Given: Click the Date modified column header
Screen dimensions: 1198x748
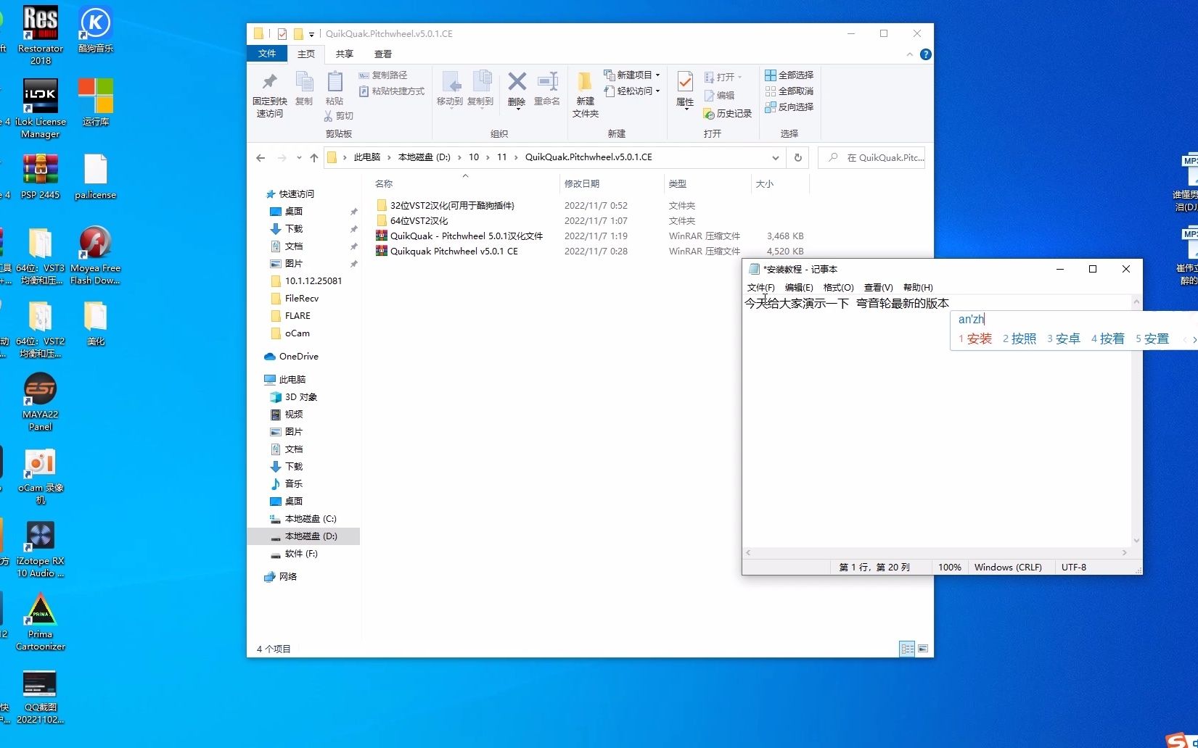Looking at the screenshot, I should click(611, 183).
